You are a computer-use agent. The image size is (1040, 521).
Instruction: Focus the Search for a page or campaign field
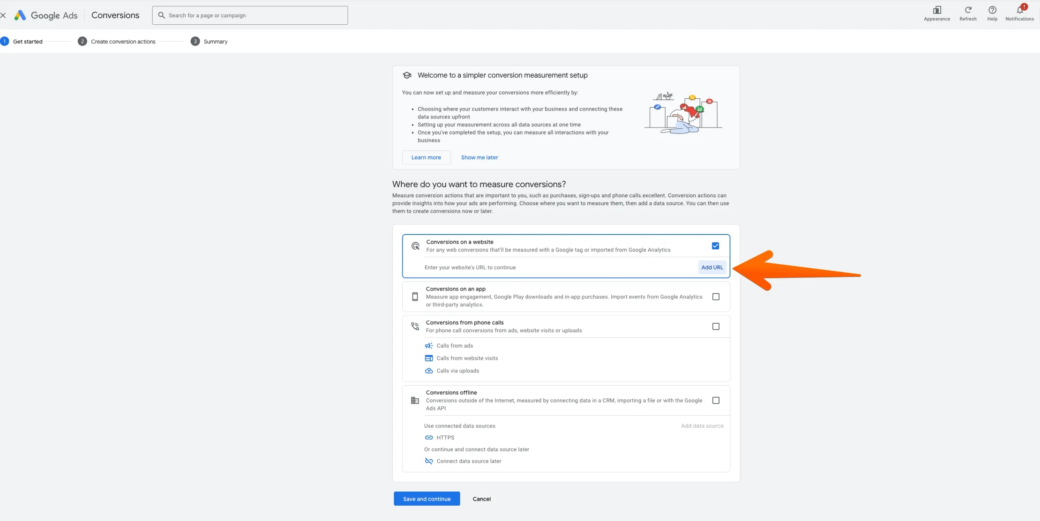tap(250, 15)
